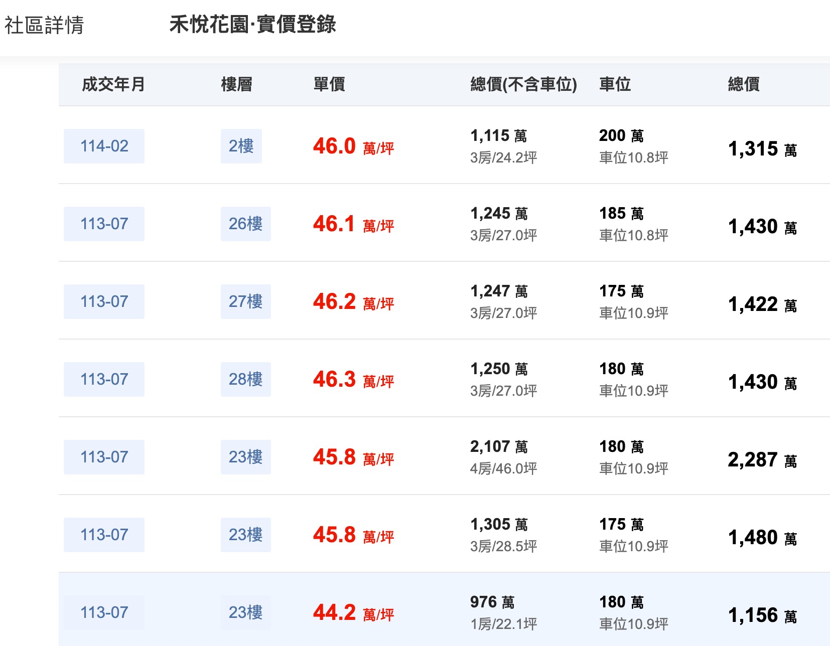Click the 1,480 萬 total price
The height and width of the screenshot is (646, 830).
point(762,538)
